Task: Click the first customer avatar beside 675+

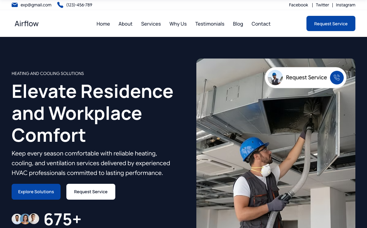Action: 17,219
